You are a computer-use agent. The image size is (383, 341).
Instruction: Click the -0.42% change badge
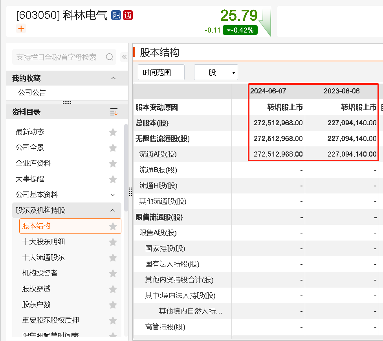tap(240, 30)
